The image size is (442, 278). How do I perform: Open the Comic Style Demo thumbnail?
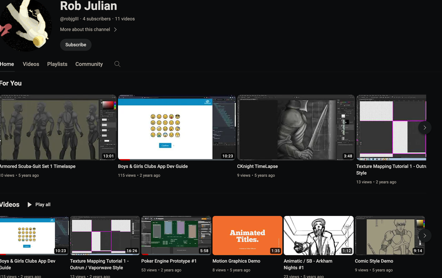pyautogui.click(x=390, y=236)
